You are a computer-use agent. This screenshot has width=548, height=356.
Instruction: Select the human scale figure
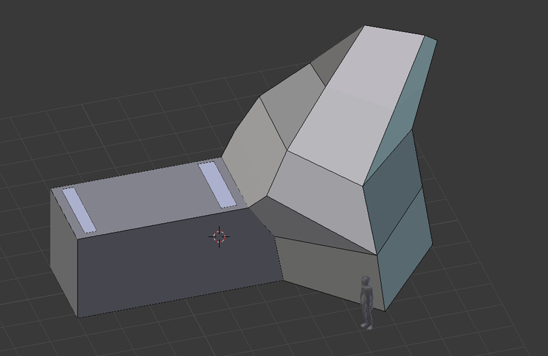366,301
